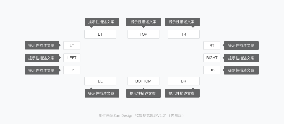Click the BL button
This screenshot has width=284, height=124.
click(100, 81)
